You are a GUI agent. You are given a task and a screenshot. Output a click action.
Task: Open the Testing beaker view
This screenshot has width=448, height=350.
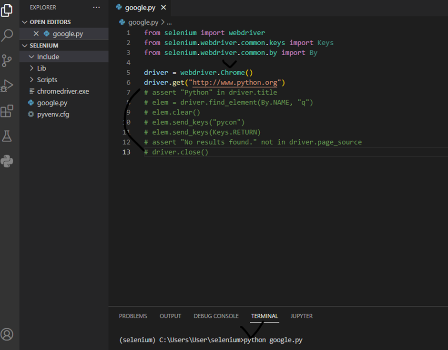[7, 136]
